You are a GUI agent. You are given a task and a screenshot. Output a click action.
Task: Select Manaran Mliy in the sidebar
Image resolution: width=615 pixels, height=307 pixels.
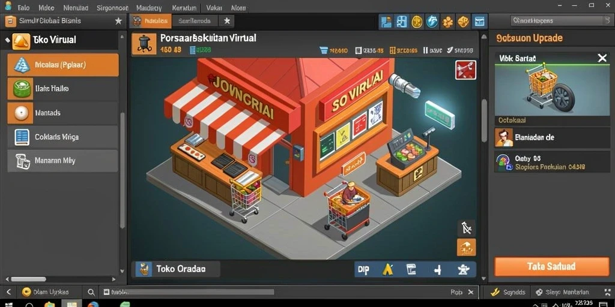pyautogui.click(x=62, y=161)
